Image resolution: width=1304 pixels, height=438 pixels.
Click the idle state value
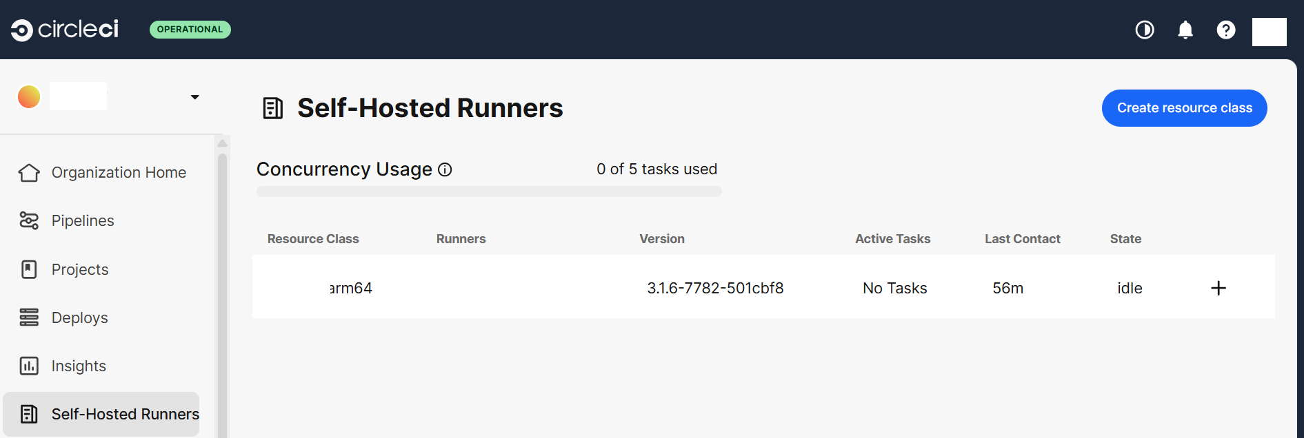point(1130,288)
